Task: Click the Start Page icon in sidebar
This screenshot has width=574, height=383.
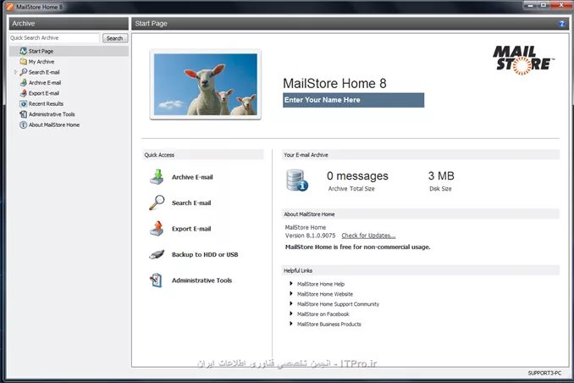Action: 24,51
